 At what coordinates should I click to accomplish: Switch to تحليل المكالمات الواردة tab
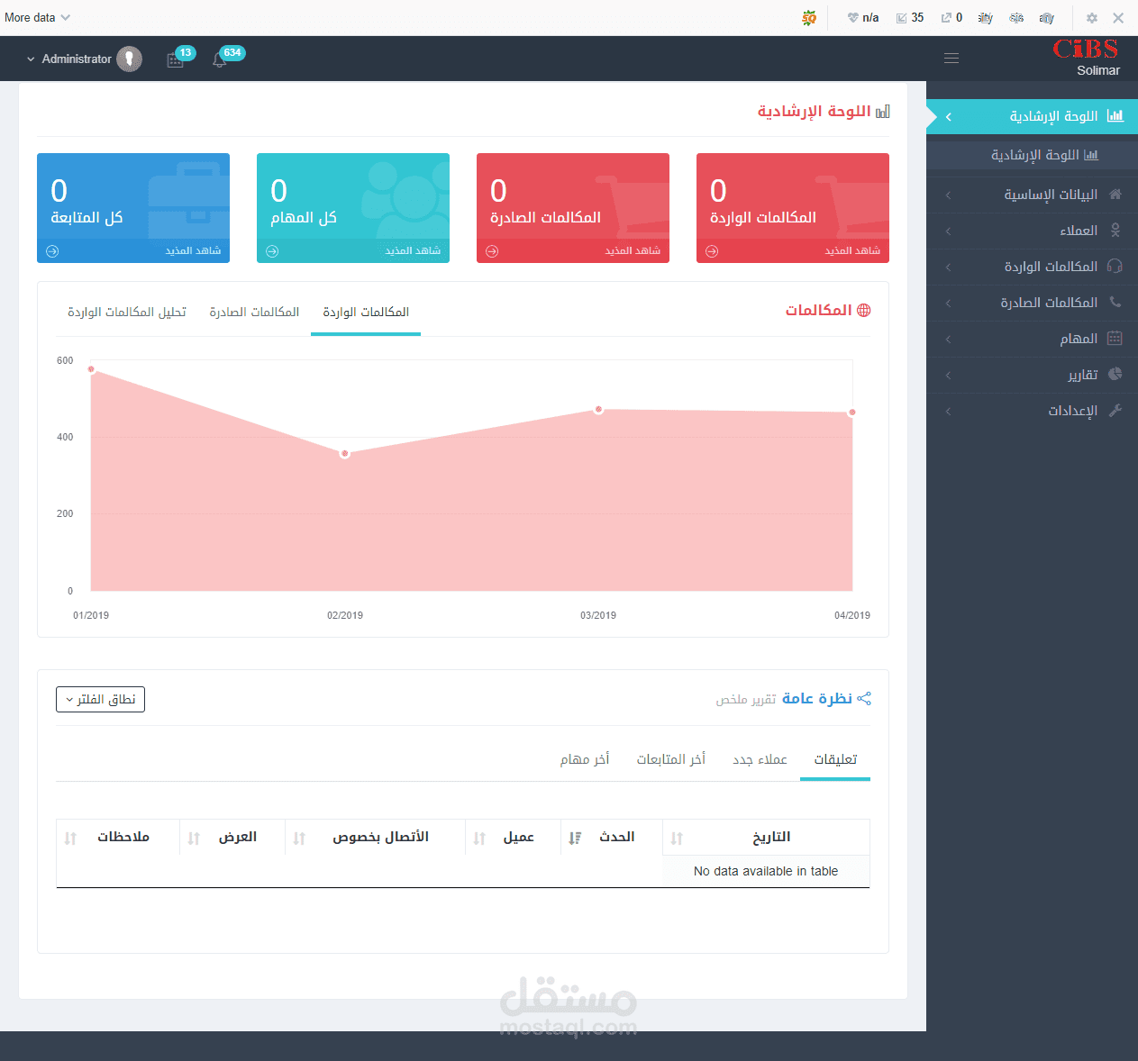coord(127,313)
